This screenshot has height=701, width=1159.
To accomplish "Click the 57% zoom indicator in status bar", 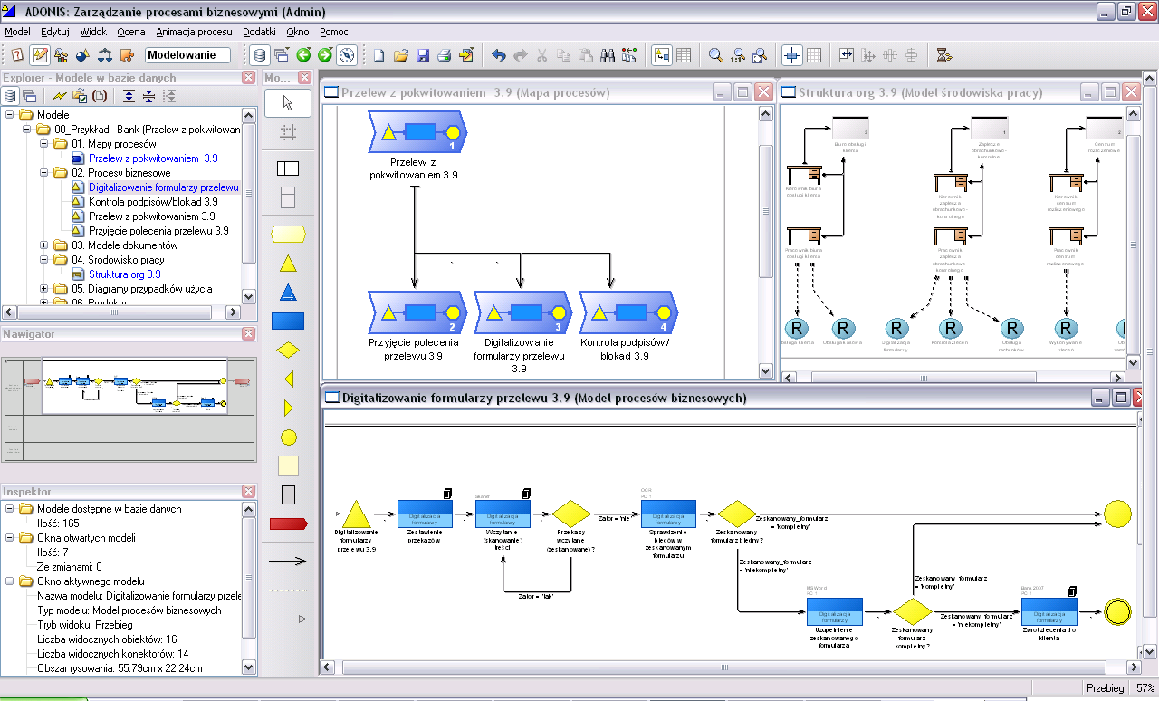I will [x=1145, y=689].
